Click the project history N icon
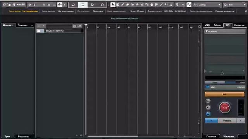The height and width of the screenshot is (139, 248). point(14,5)
